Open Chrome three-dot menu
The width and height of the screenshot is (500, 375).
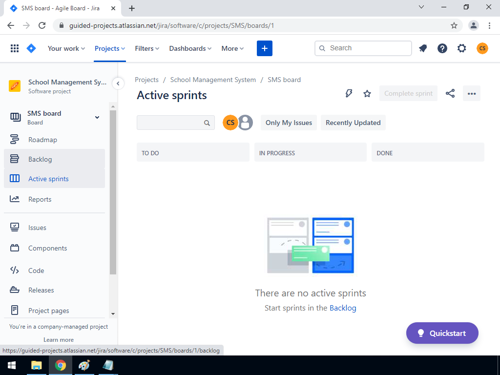pyautogui.click(x=489, y=25)
